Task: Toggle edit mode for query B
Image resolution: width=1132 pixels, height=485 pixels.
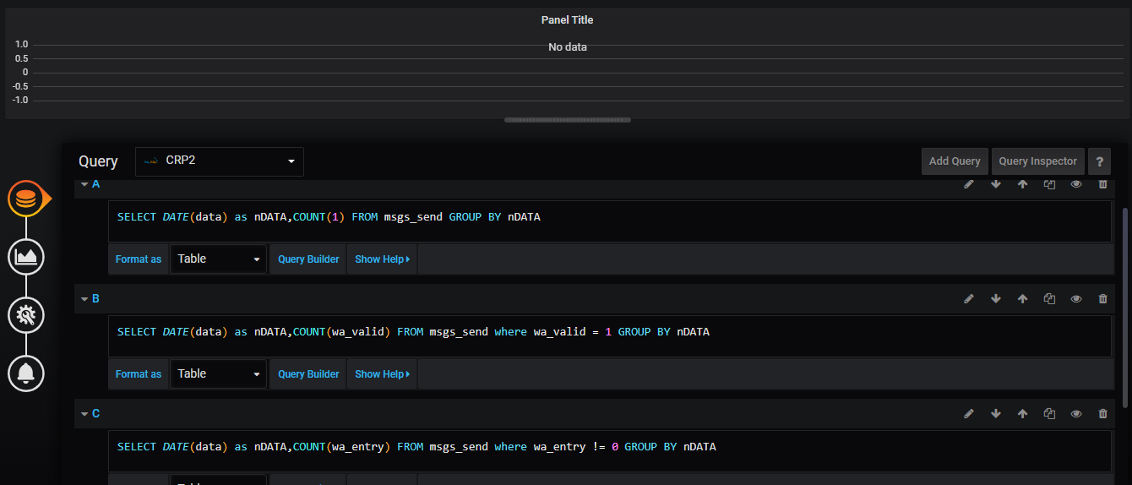Action: [x=969, y=298]
